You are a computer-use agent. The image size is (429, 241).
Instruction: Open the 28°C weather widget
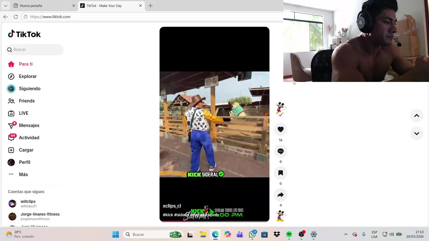coord(20,234)
